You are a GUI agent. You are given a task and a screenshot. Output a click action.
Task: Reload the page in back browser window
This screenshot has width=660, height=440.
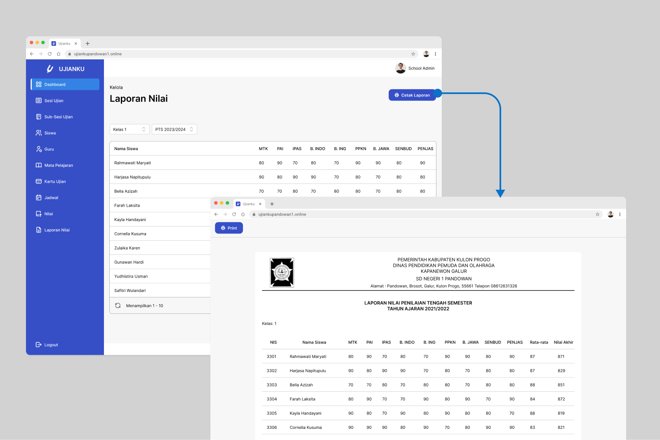[x=49, y=54]
